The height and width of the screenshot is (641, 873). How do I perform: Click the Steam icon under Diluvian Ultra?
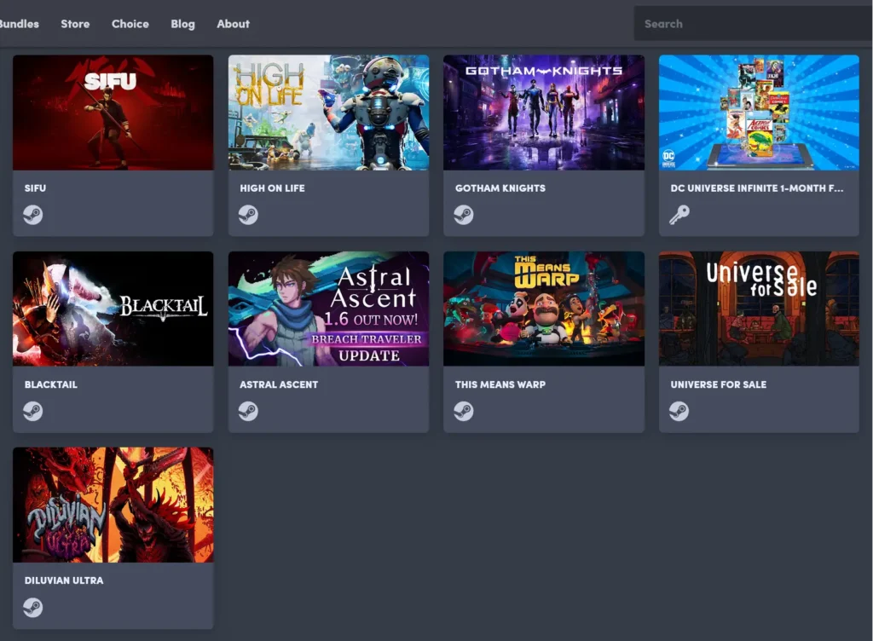pos(33,608)
